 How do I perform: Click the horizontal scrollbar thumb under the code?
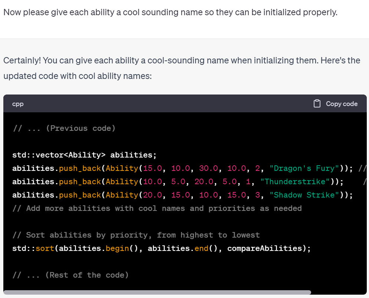(157, 292)
